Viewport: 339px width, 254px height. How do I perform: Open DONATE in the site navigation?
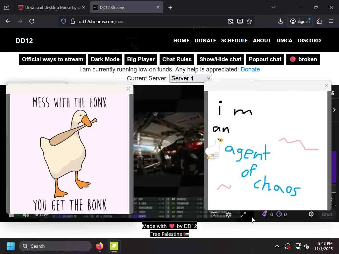pyautogui.click(x=205, y=40)
